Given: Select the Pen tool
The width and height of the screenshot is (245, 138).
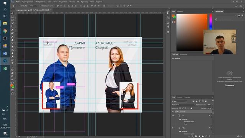Looking at the screenshot, I should click(x=12, y=60).
